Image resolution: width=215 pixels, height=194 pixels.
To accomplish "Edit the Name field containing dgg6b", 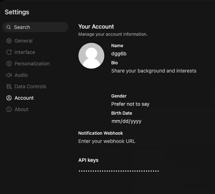I will pyautogui.click(x=163, y=54).
